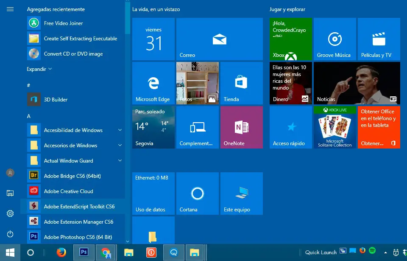Viewport: 407px width, 261px height.
Task: Open Microsoft Edge tile
Action: pyautogui.click(x=153, y=84)
